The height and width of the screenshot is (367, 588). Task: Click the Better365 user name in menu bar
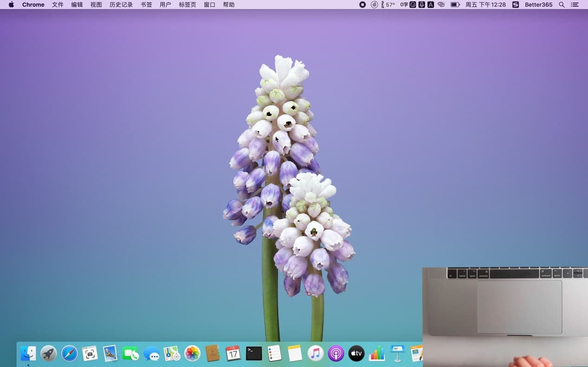(538, 5)
